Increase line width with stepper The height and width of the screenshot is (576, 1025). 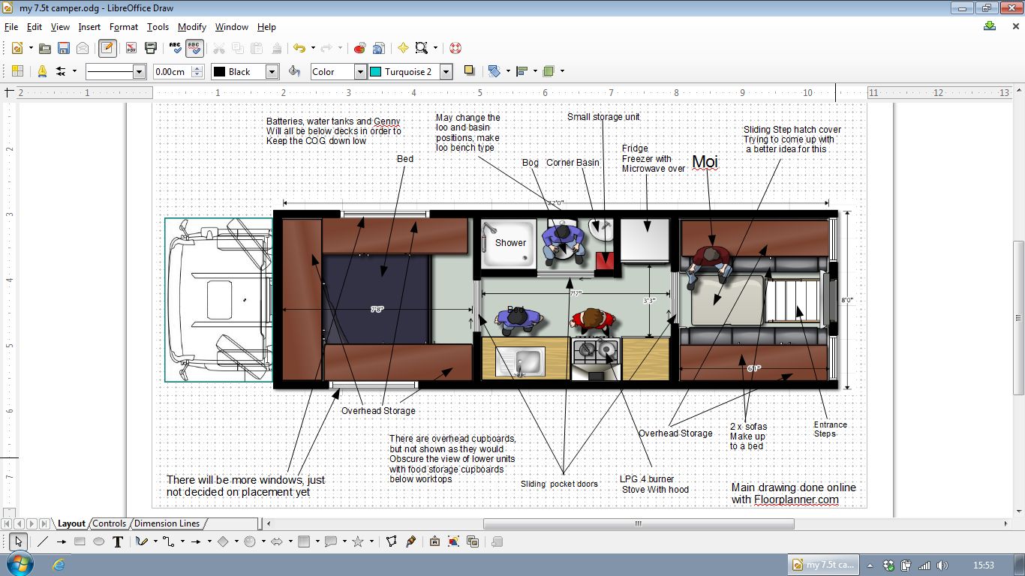[x=197, y=68]
